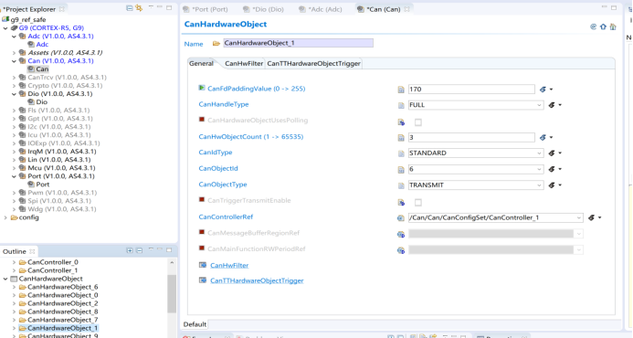Click the CanFdPaddingValue action tool icon
The height and width of the screenshot is (338, 633).
(x=543, y=90)
